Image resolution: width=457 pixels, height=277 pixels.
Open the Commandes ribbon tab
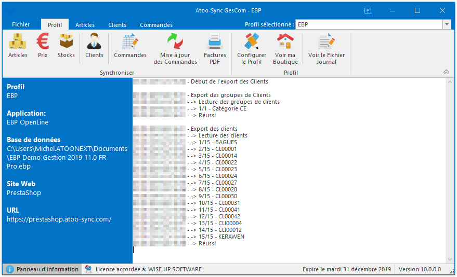click(156, 25)
